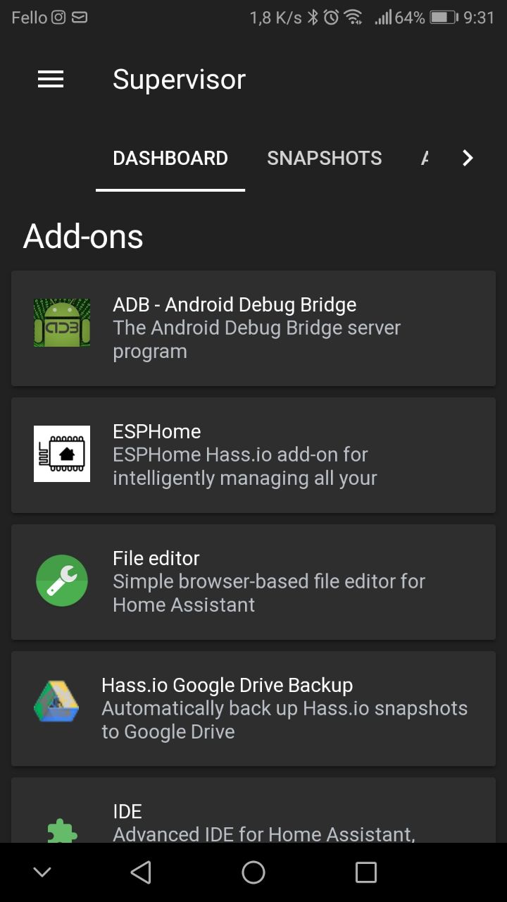This screenshot has width=507, height=902.
Task: Click the IDE green puzzle piece icon
Action: click(x=62, y=832)
